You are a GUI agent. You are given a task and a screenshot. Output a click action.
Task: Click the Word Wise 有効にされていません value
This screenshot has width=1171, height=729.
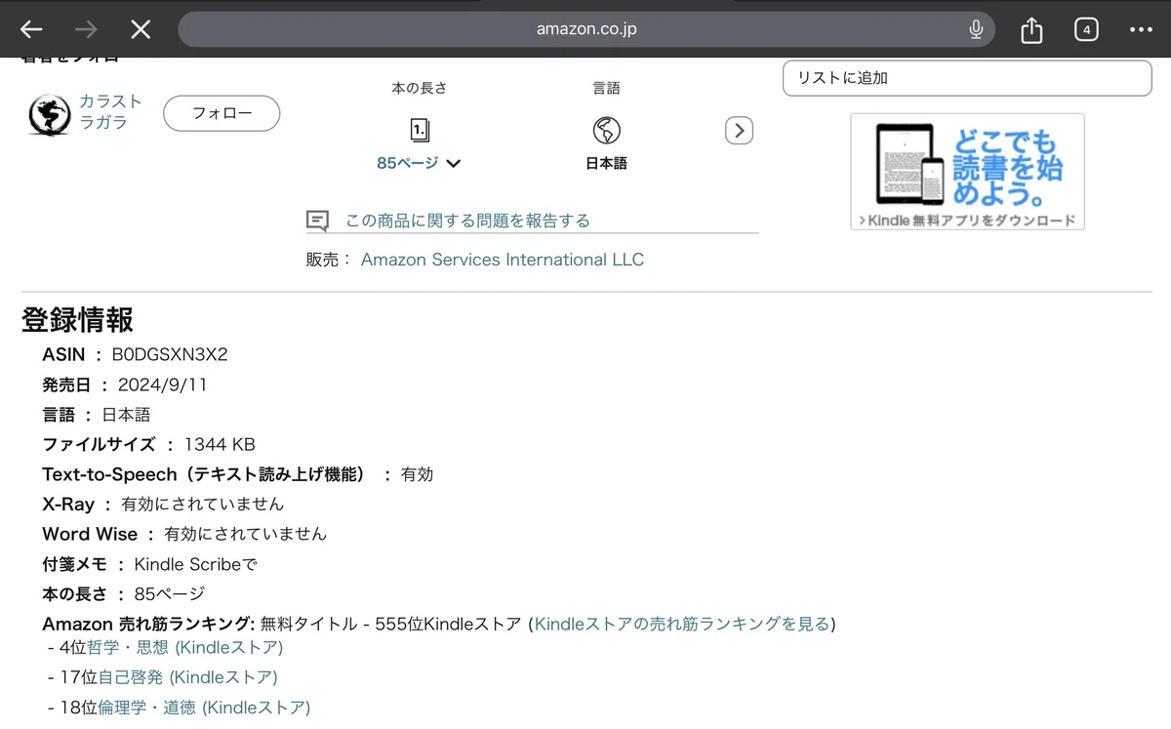[245, 534]
